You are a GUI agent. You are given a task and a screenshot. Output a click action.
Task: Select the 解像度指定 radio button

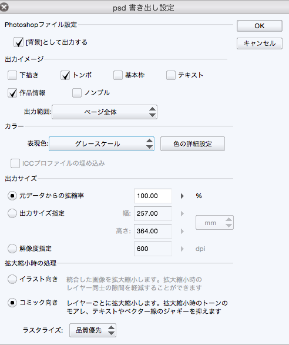[12, 249]
